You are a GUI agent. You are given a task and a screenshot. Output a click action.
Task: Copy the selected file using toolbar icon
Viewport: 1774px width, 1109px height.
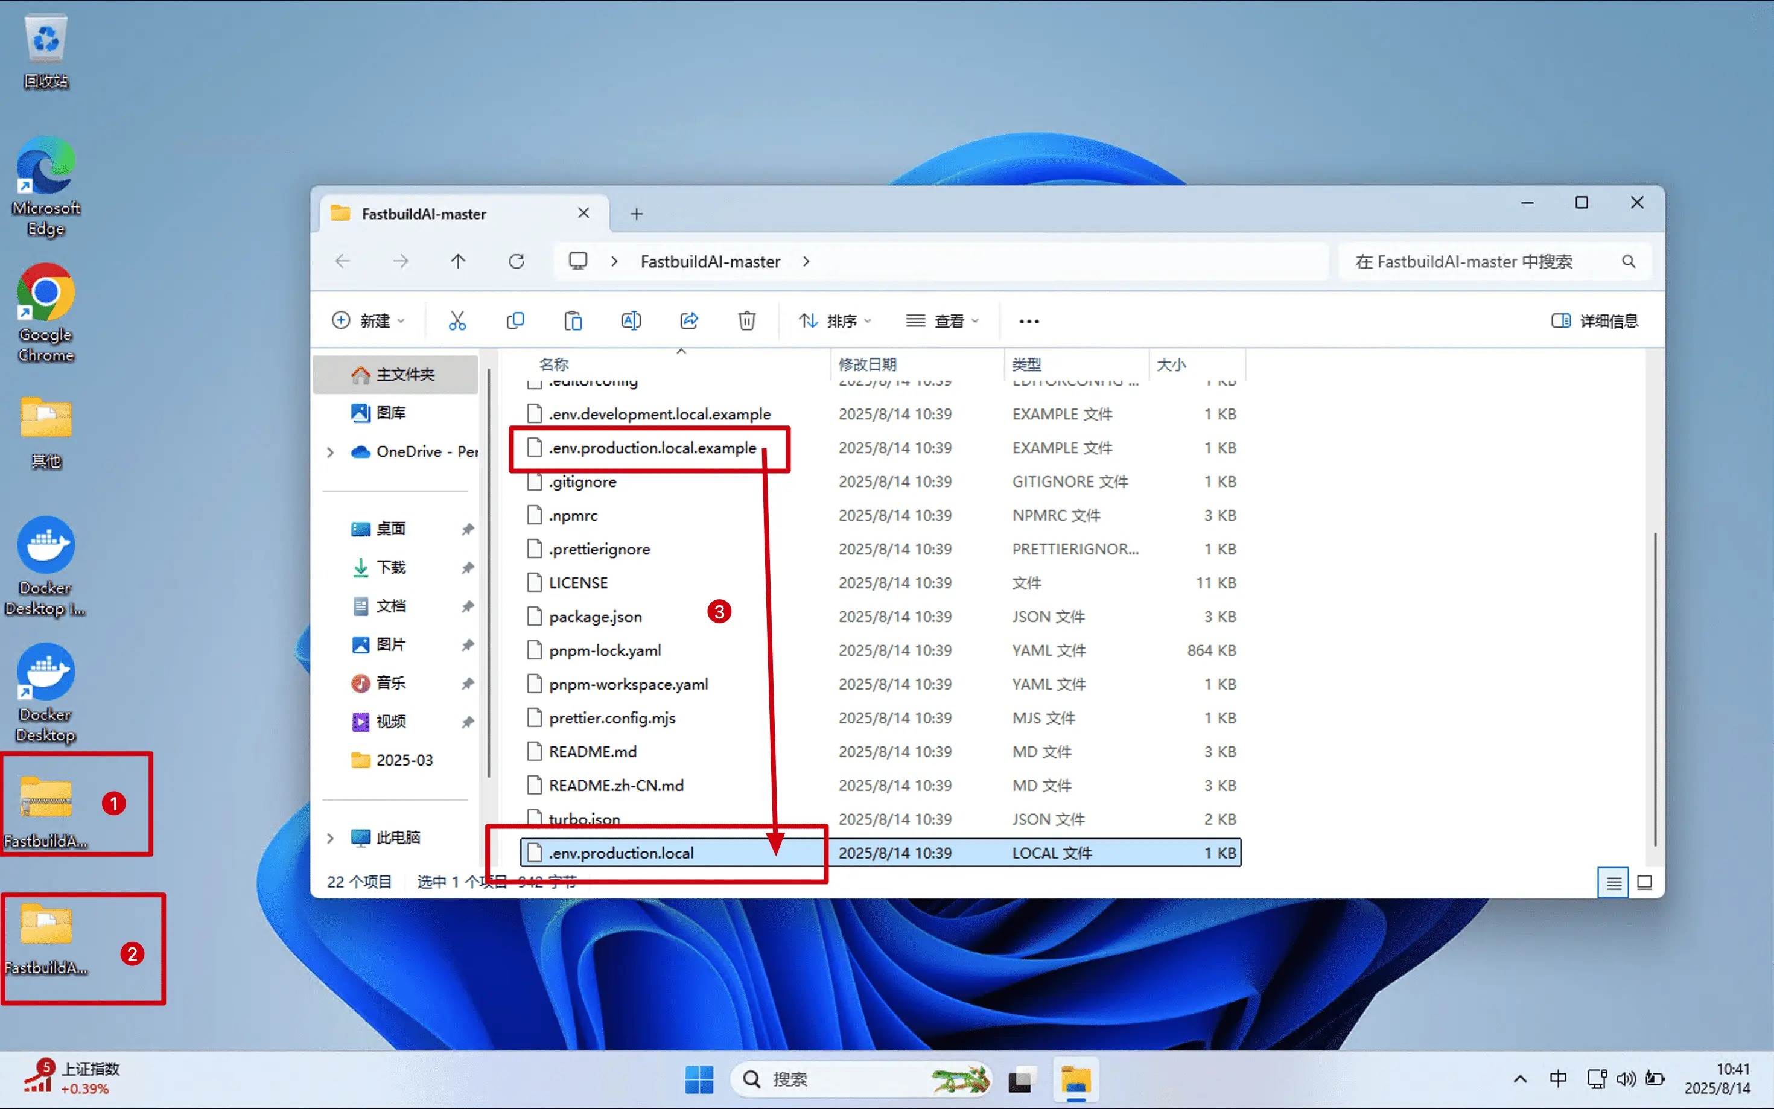pyautogui.click(x=515, y=320)
